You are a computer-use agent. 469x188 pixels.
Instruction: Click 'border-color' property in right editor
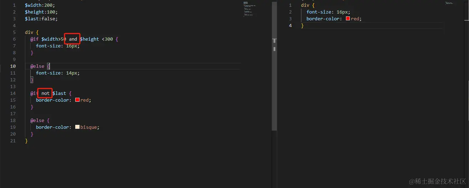[x=323, y=19]
